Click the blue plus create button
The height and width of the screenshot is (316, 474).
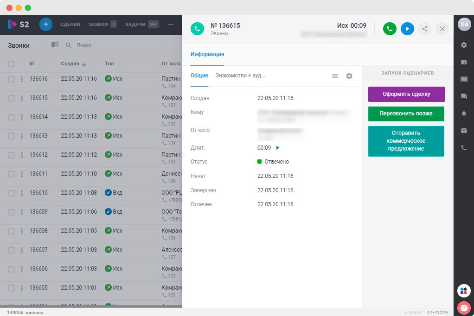pos(45,25)
